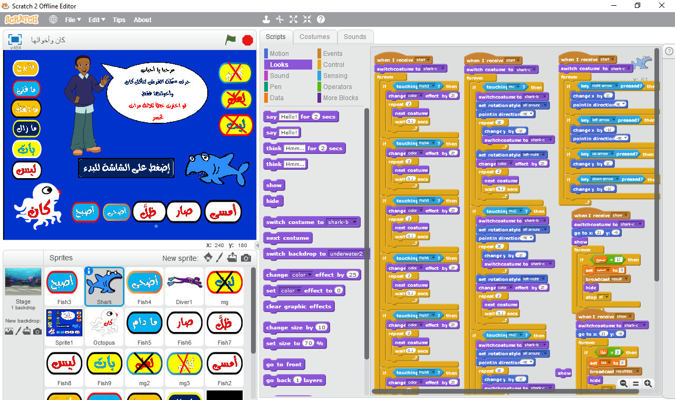Viewport: 675px width, 400px height.
Task: Toggle full screen stage mode icon
Action: click(x=15, y=40)
